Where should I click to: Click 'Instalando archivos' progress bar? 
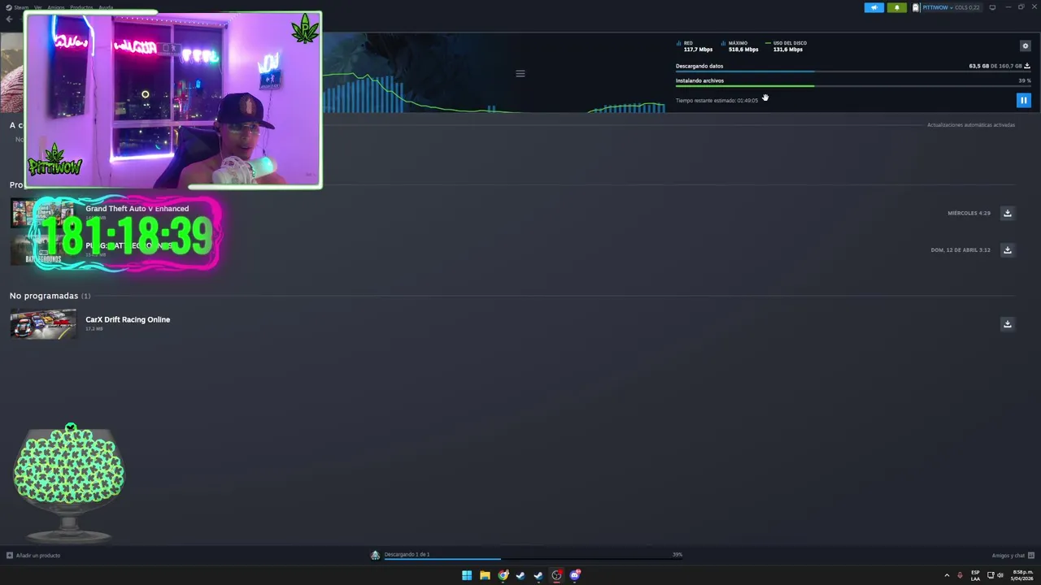853,86
